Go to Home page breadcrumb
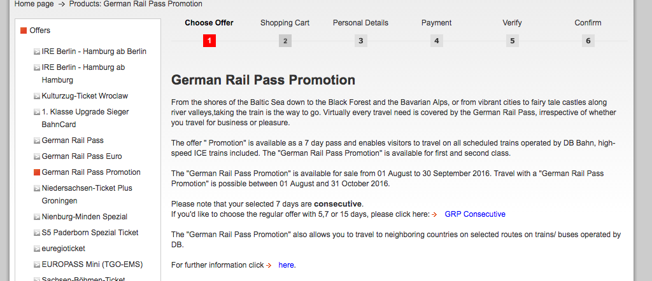652x281 pixels. 34,4
